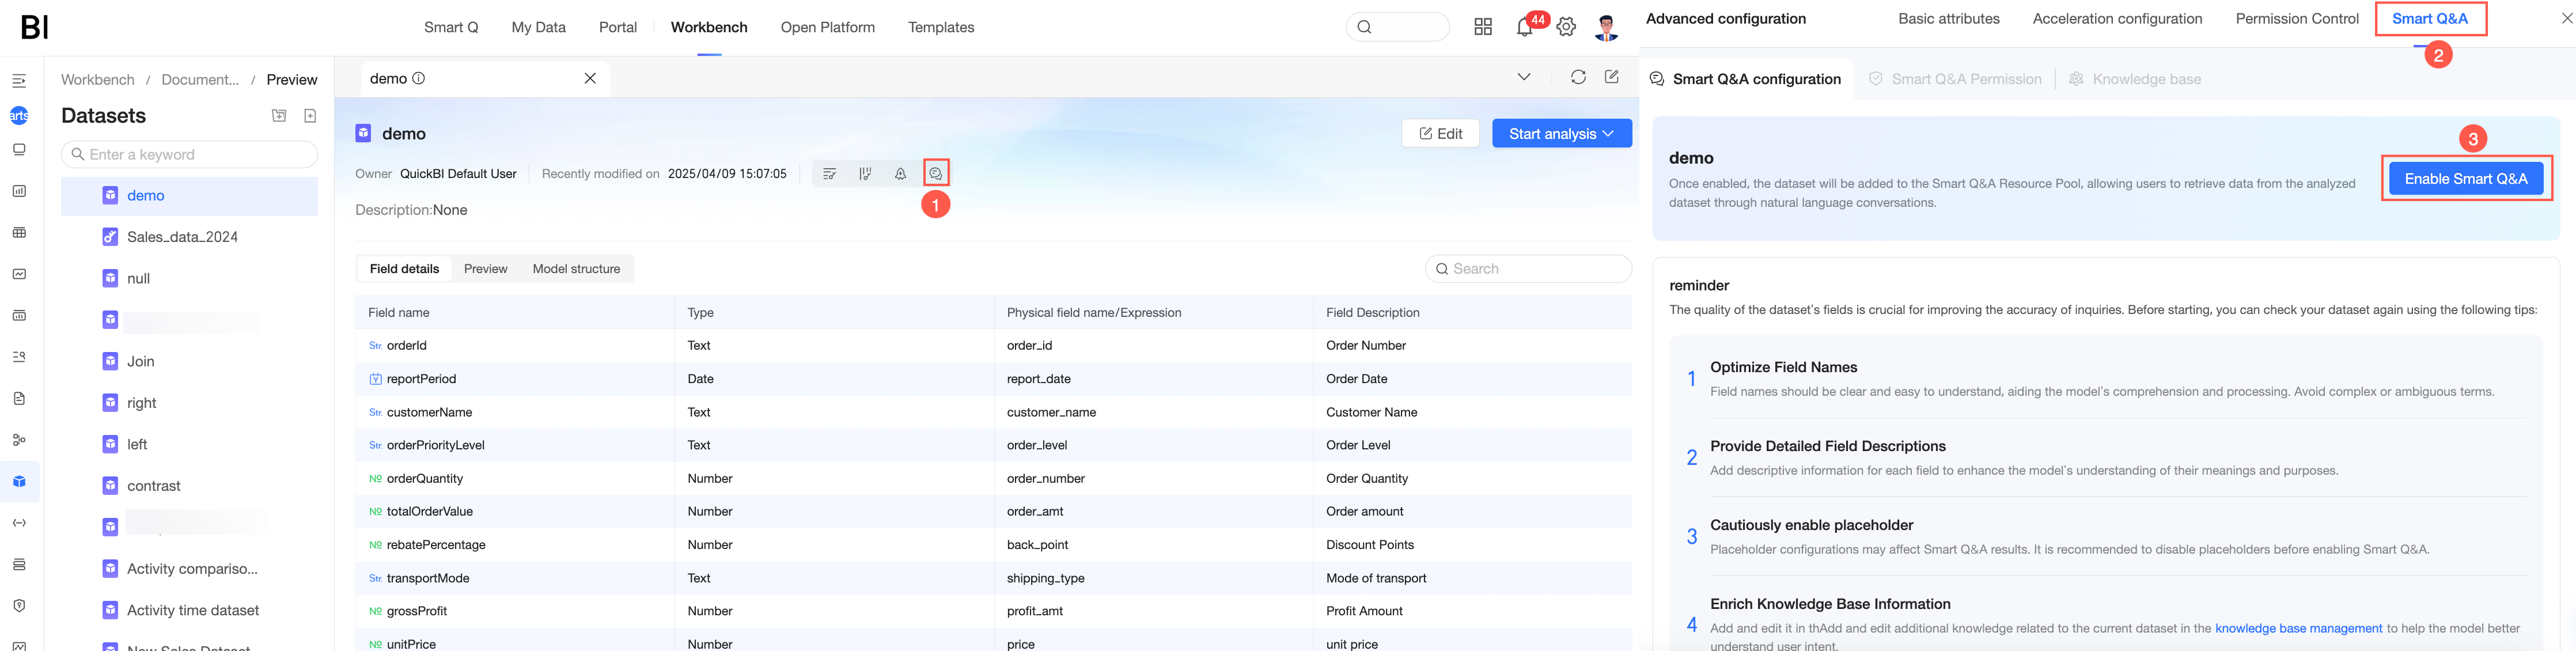
Task: Click the Enter a keyword search field
Action: (x=190, y=155)
